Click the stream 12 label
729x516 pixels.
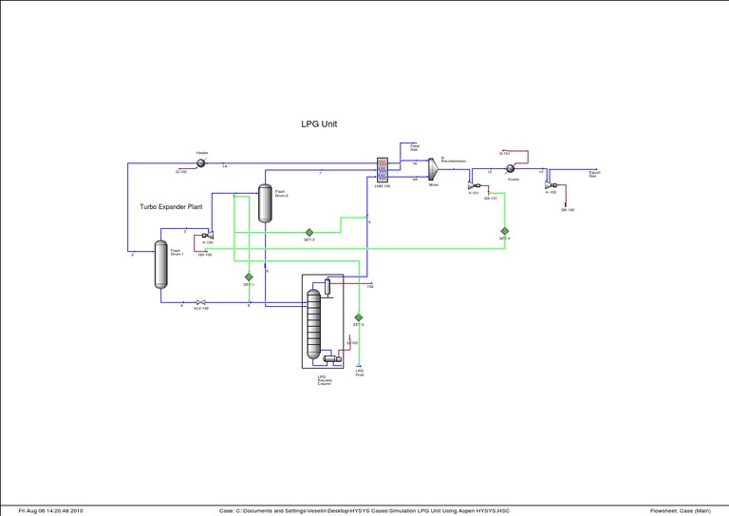(489, 172)
